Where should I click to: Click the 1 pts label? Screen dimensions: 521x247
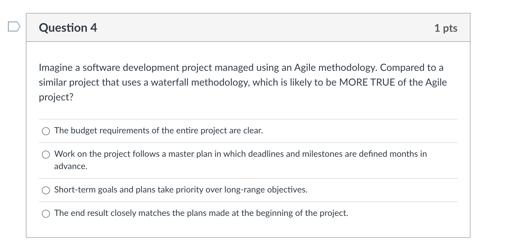pos(446,28)
